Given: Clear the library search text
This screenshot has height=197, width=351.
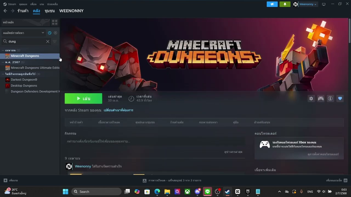Looking at the screenshot, I should coord(48,41).
